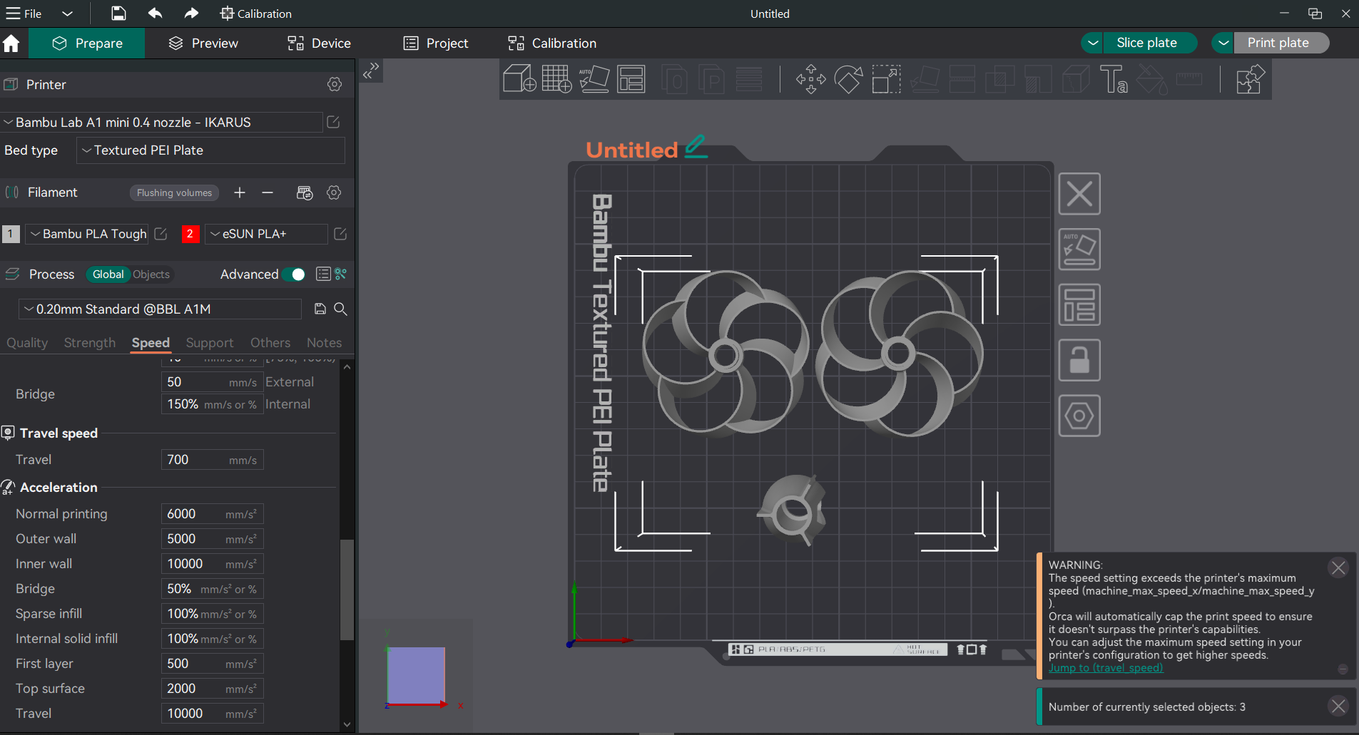
Task: Open the 0.20mm Standard process preset dropdown
Action: click(x=160, y=309)
